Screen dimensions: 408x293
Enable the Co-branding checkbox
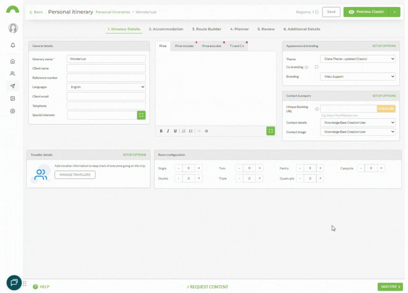[x=316, y=67]
